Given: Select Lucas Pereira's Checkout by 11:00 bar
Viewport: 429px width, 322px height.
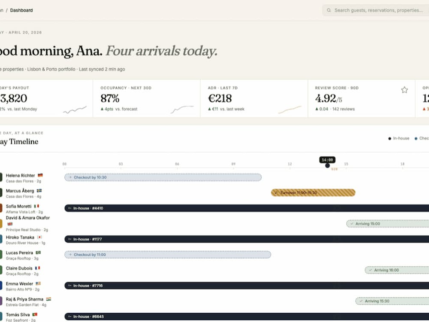Looking at the screenshot, I should click(168, 255).
